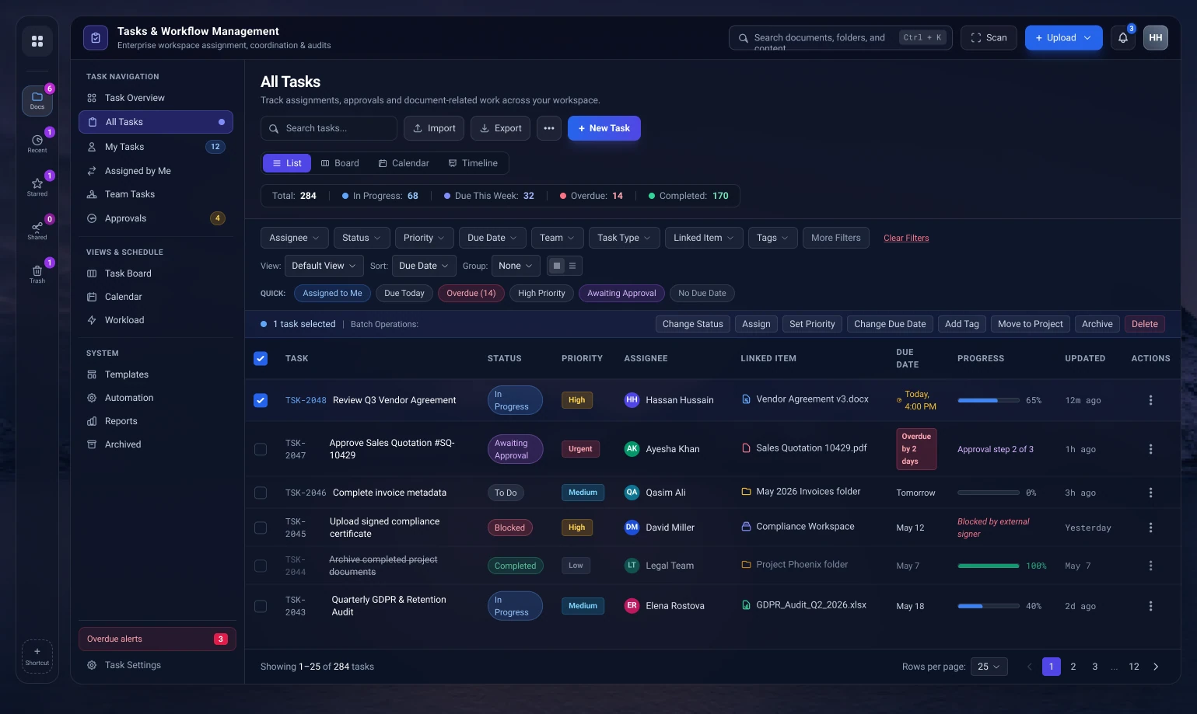The image size is (1197, 714).
Task: Click the Change Status batch button
Action: click(x=693, y=324)
